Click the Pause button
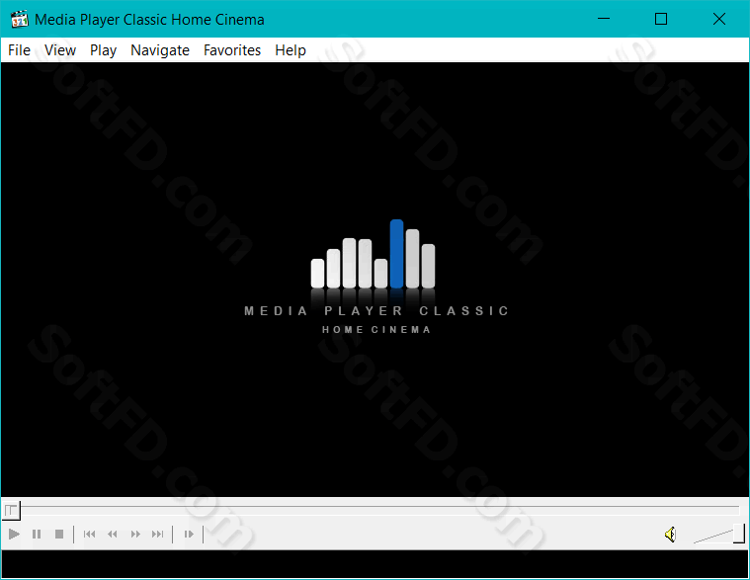The image size is (750, 580). (37, 534)
